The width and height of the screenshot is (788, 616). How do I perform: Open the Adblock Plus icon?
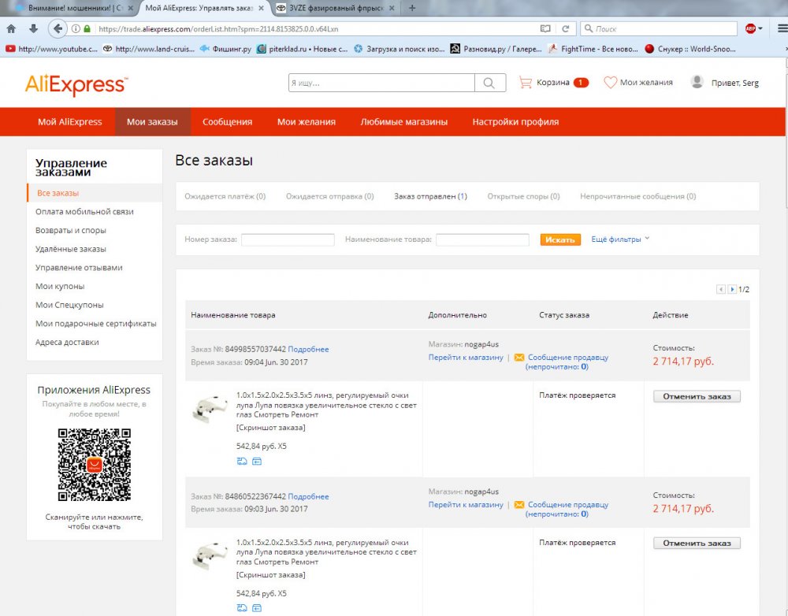click(750, 28)
